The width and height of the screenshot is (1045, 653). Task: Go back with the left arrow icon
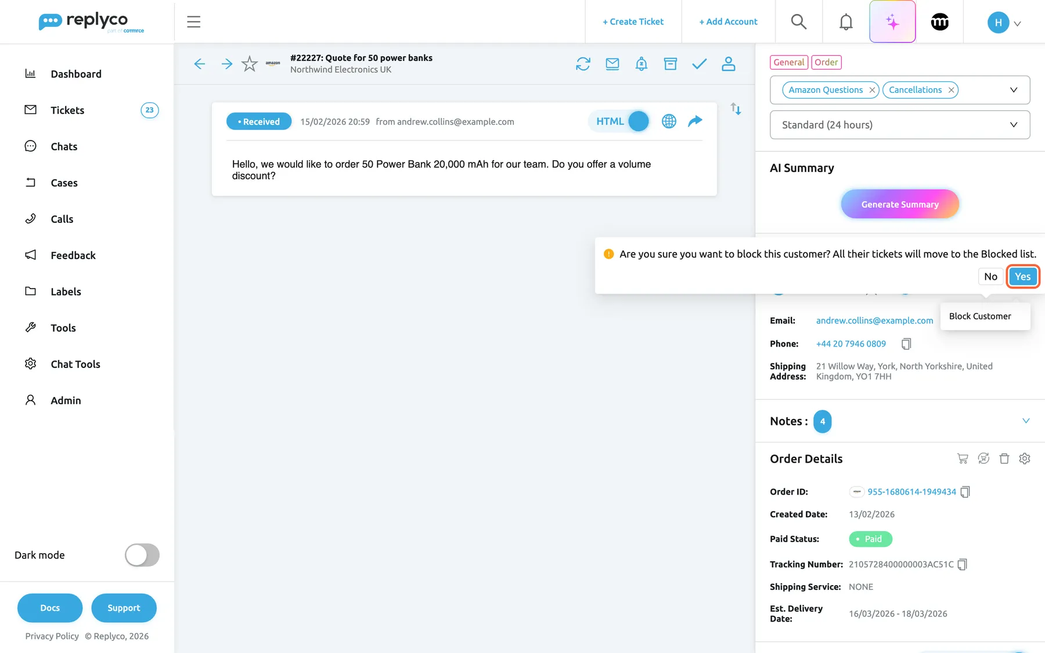(199, 64)
